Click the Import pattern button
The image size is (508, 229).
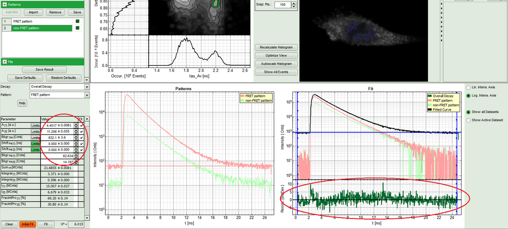tap(33, 12)
